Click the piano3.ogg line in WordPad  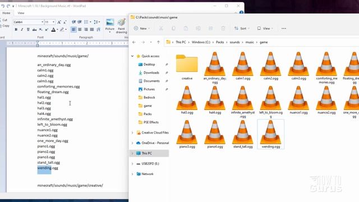[46, 157]
